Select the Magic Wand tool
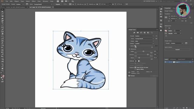This screenshot has height=109, width=194. click(2, 14)
